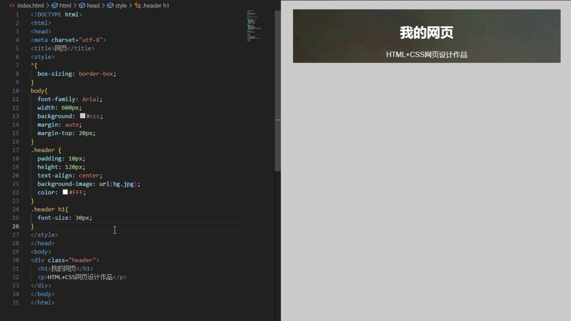Open the .header h1 breadcrumb dropdown
571x321 pixels.
[x=156, y=5]
